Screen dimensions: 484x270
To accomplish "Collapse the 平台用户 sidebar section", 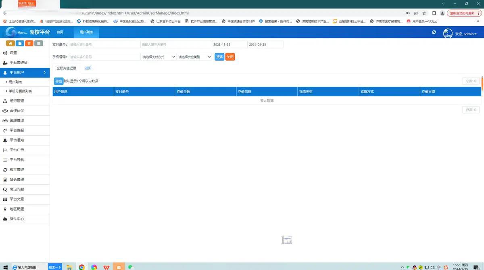I will (x=25, y=72).
